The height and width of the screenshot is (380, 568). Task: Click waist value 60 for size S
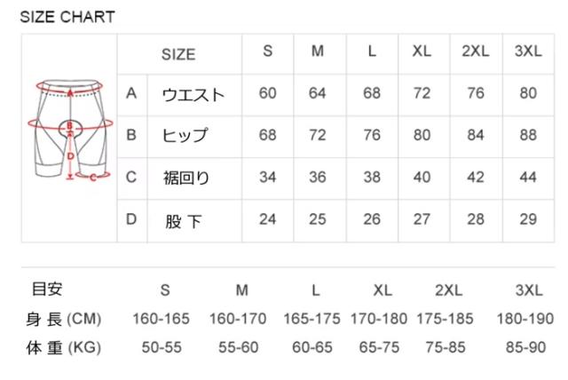268,93
